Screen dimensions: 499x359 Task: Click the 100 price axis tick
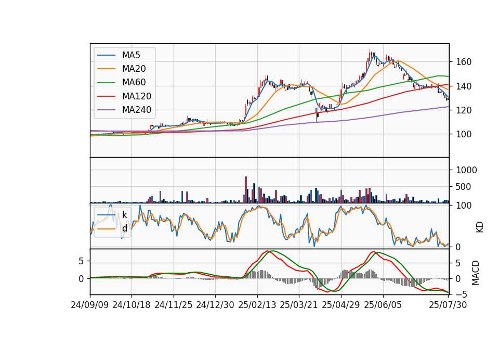(x=463, y=134)
